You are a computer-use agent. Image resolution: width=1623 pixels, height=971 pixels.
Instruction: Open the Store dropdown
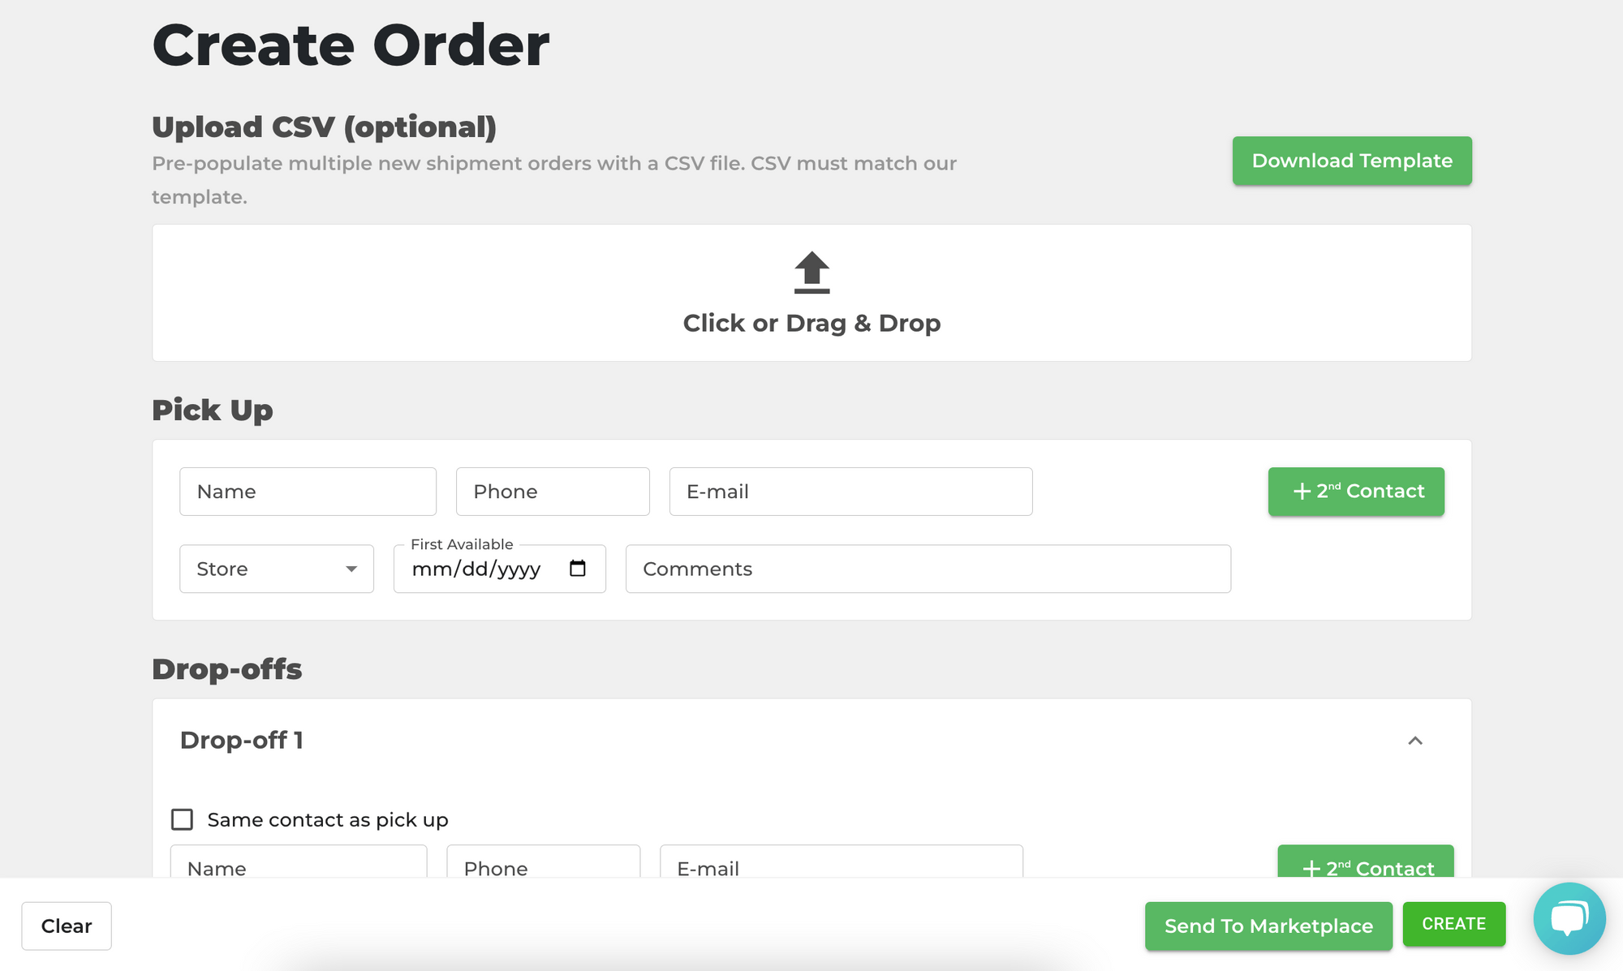point(276,569)
